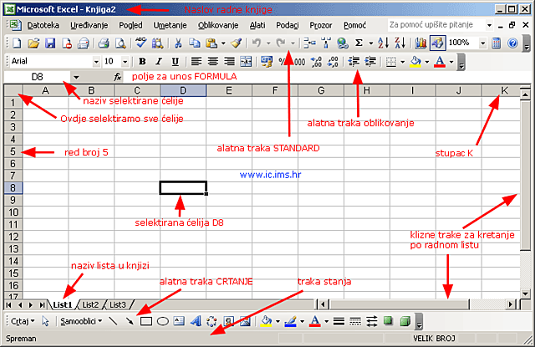Sort ascending A to Z
535x347 pixels.
click(x=383, y=43)
